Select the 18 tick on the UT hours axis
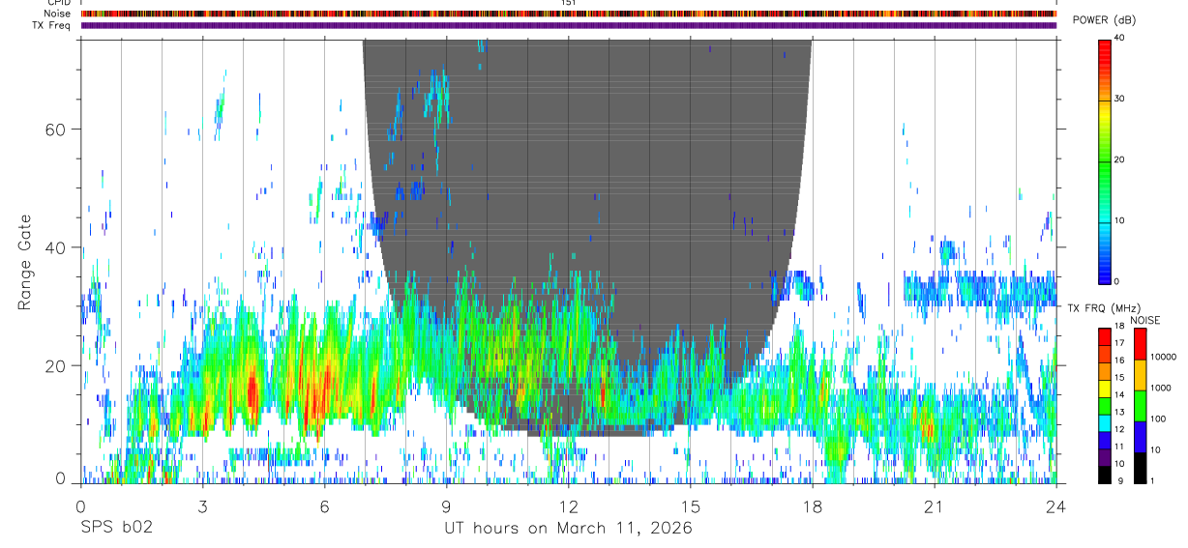The width and height of the screenshot is (1188, 548). 813,505
